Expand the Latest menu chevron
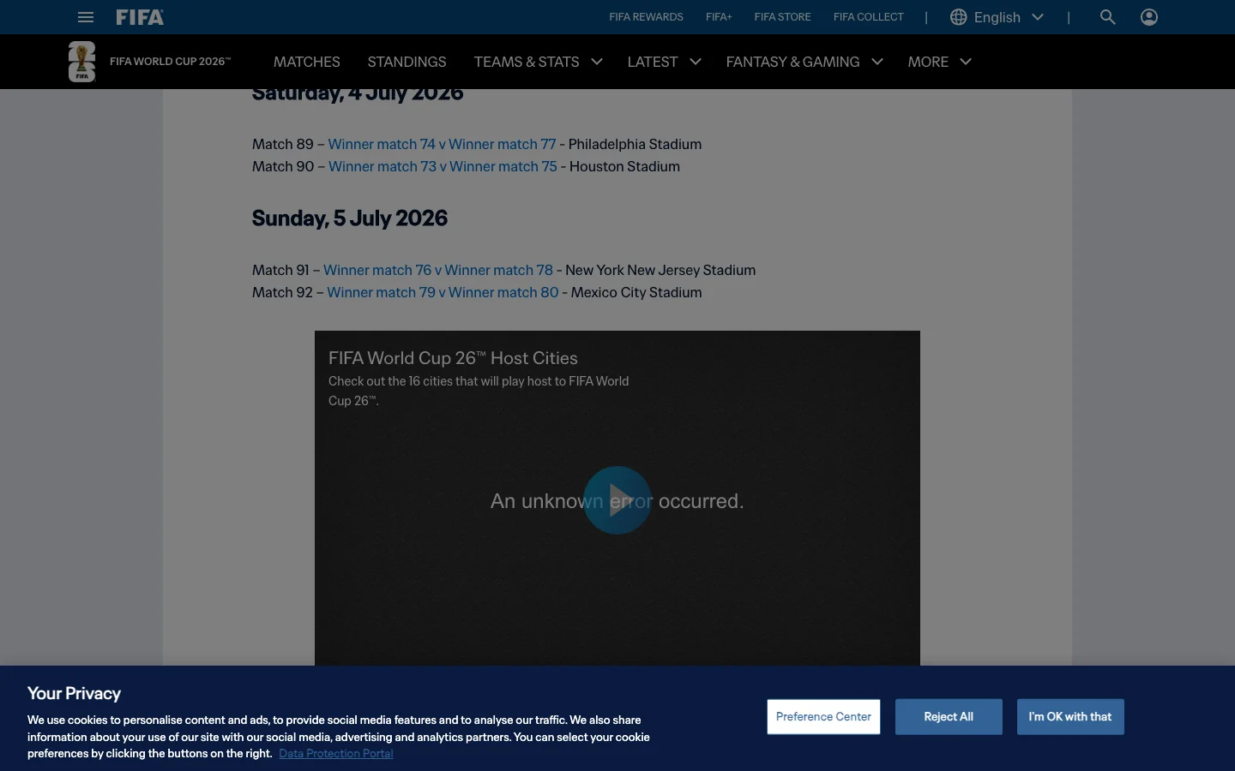 click(696, 62)
